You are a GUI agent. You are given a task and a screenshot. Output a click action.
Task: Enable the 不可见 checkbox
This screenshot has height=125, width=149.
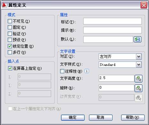pyautogui.click(x=10, y=21)
